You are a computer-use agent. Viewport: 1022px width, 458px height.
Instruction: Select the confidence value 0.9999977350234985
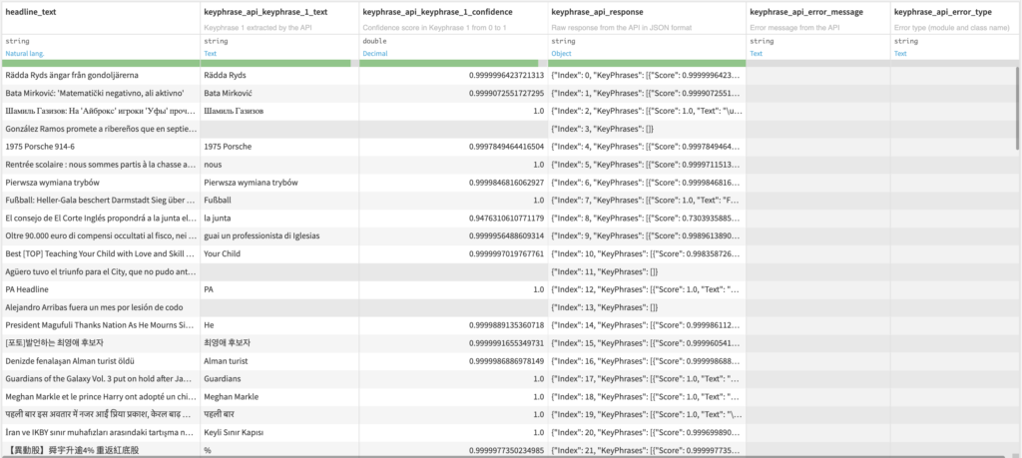pos(453,450)
